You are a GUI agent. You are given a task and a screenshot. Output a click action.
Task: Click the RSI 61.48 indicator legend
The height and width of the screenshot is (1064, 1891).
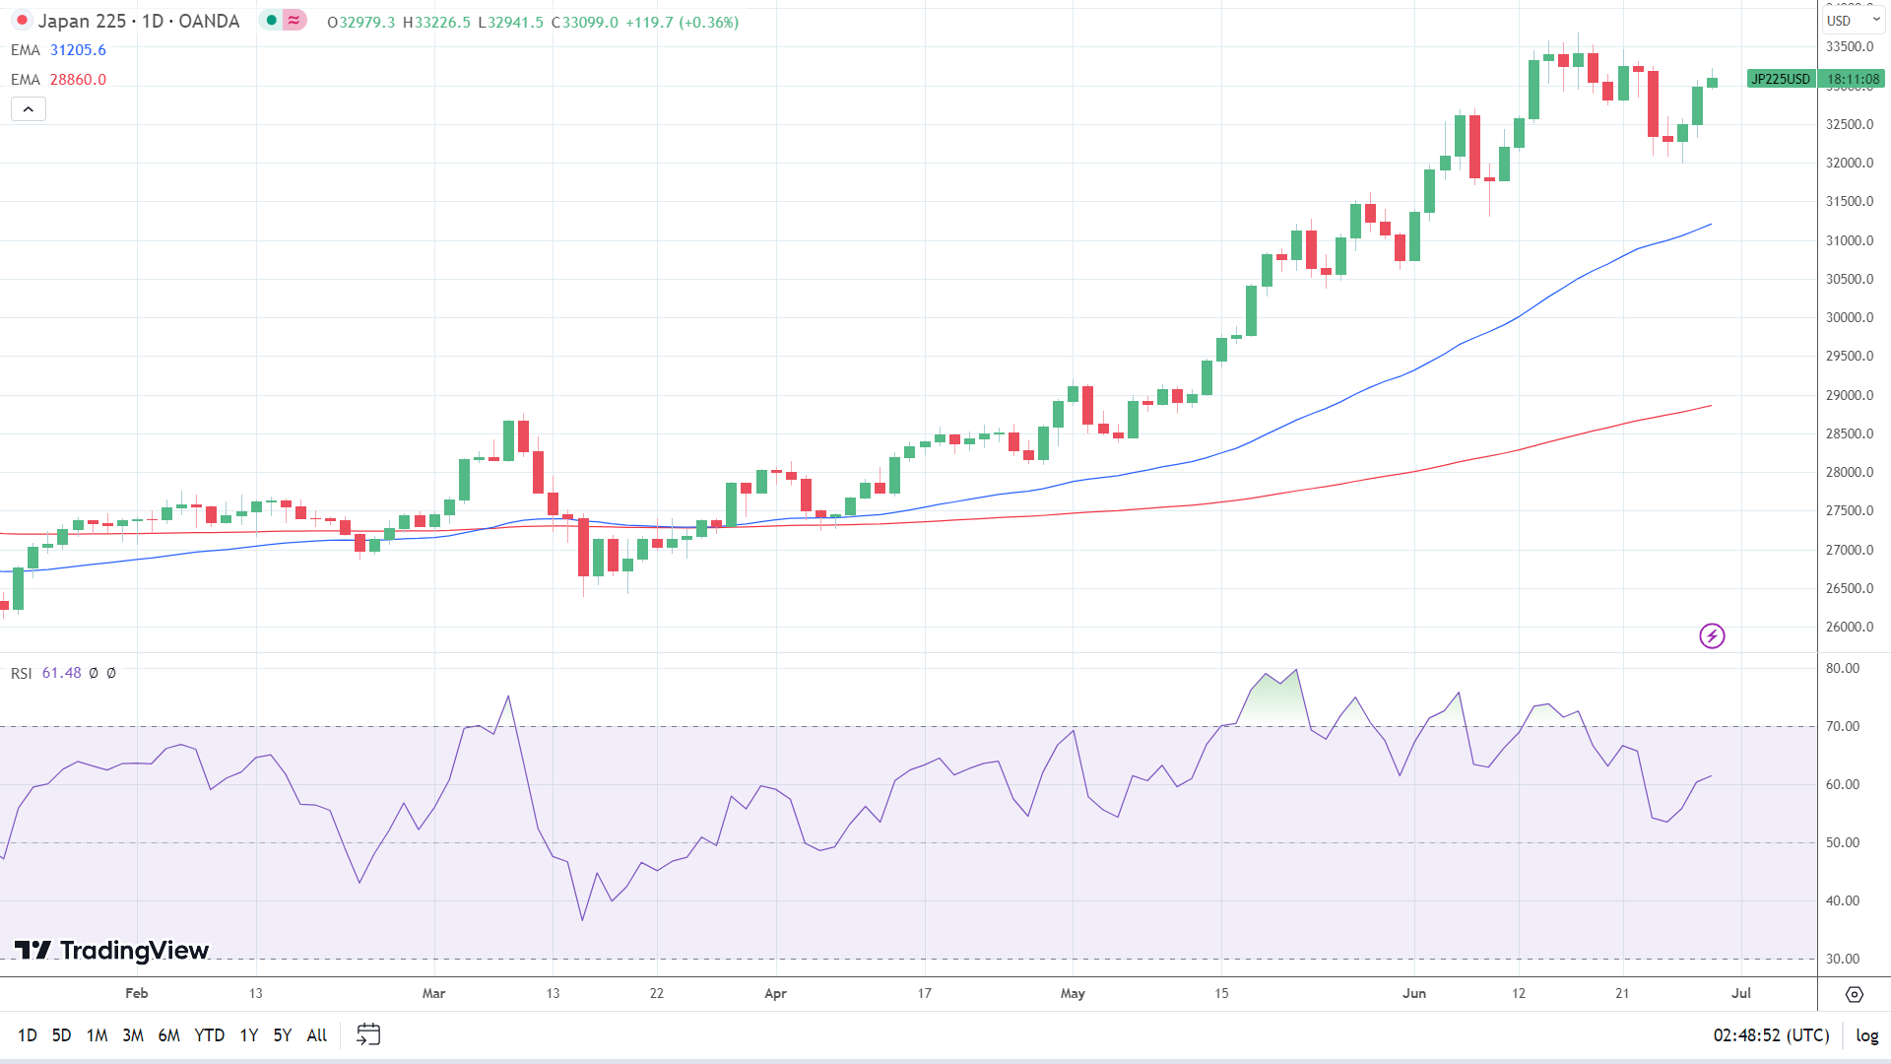pos(46,673)
